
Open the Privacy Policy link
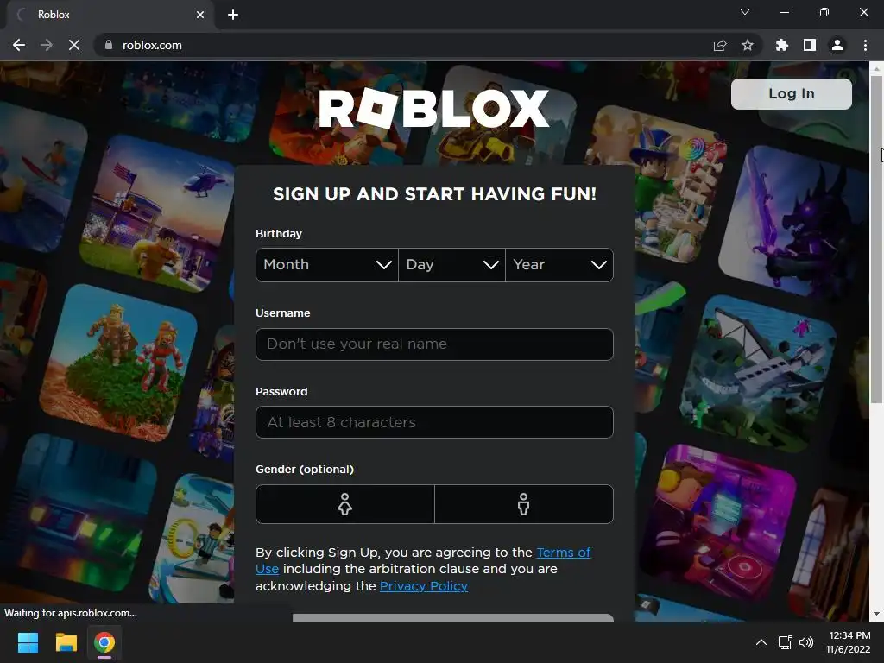pyautogui.click(x=424, y=586)
